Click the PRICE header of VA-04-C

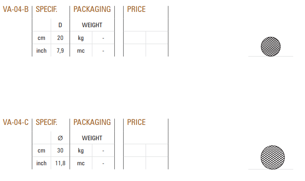point(136,122)
